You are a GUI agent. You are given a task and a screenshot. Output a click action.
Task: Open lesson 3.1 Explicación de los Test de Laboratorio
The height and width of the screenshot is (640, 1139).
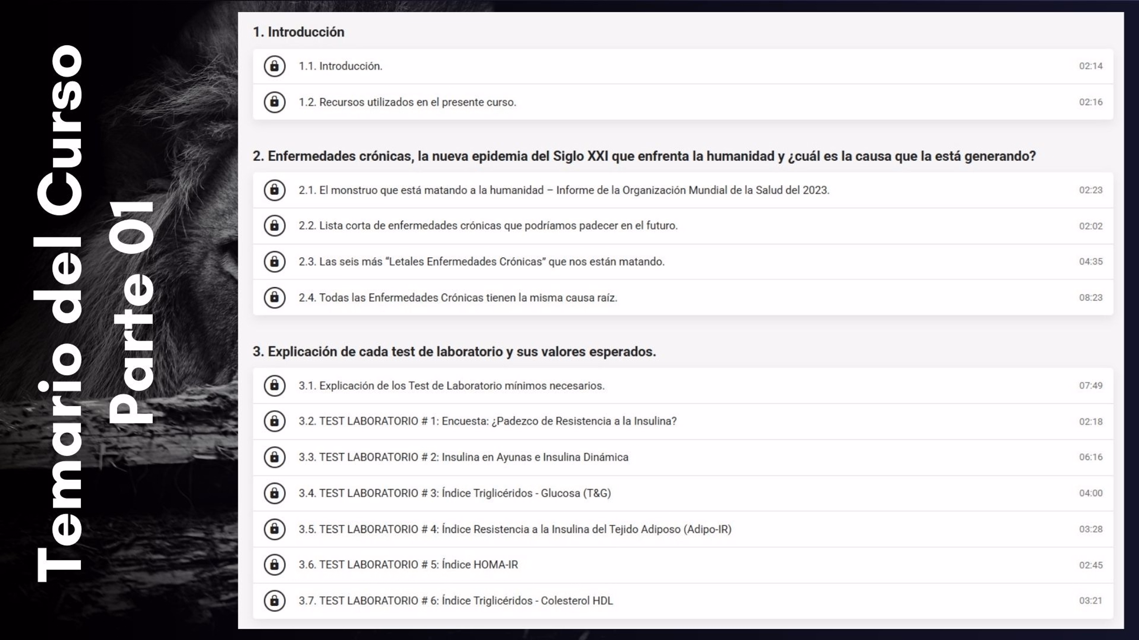click(x=683, y=385)
